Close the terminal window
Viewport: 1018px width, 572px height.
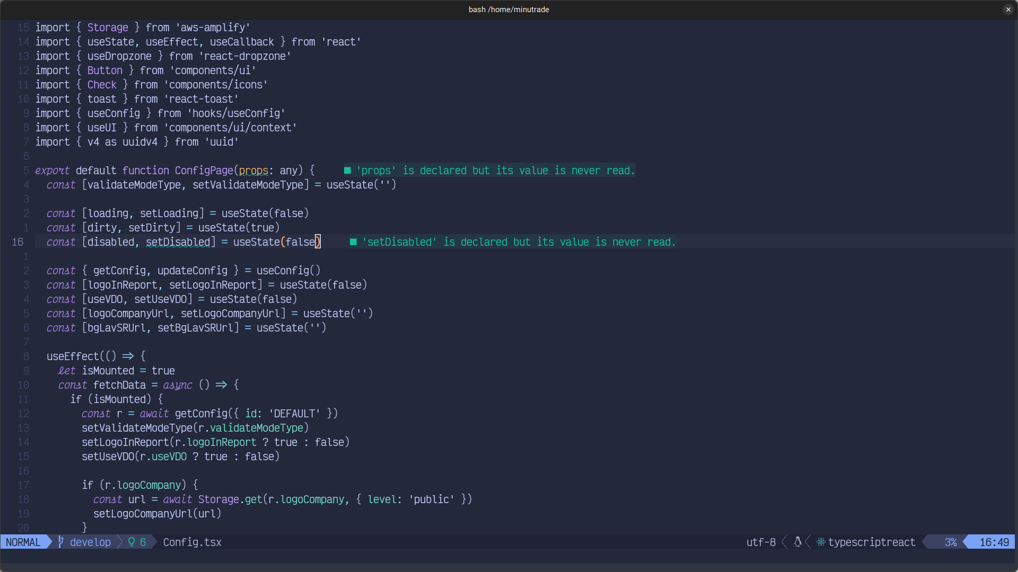tap(1008, 9)
